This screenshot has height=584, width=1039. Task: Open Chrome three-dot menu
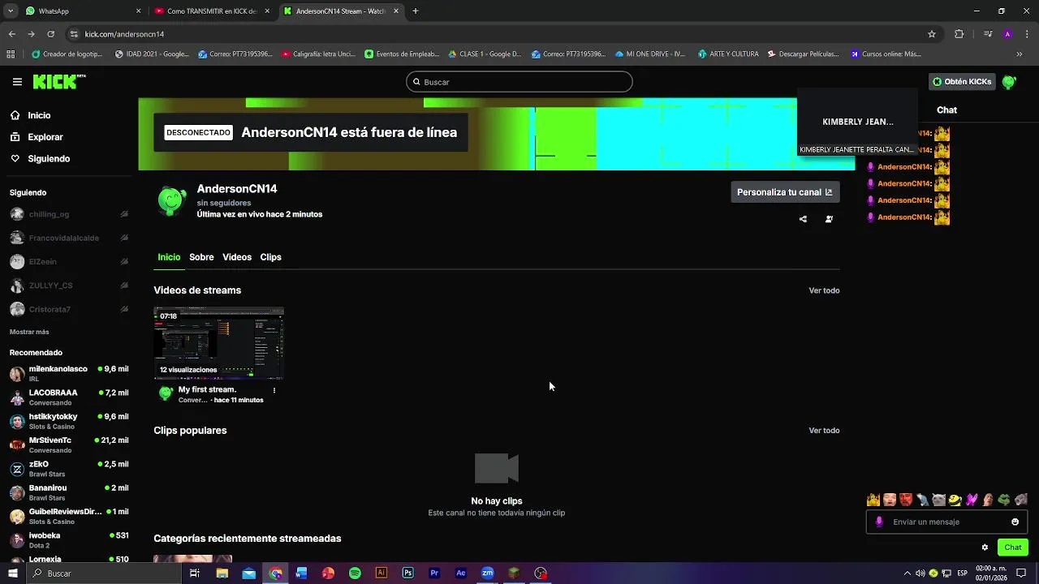pyautogui.click(x=1027, y=34)
